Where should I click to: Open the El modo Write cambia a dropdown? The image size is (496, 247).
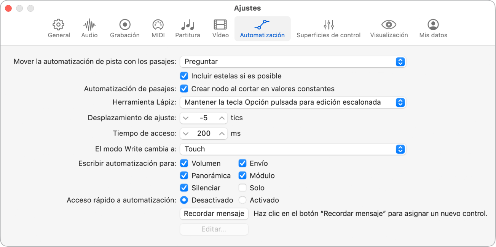pyautogui.click(x=293, y=149)
